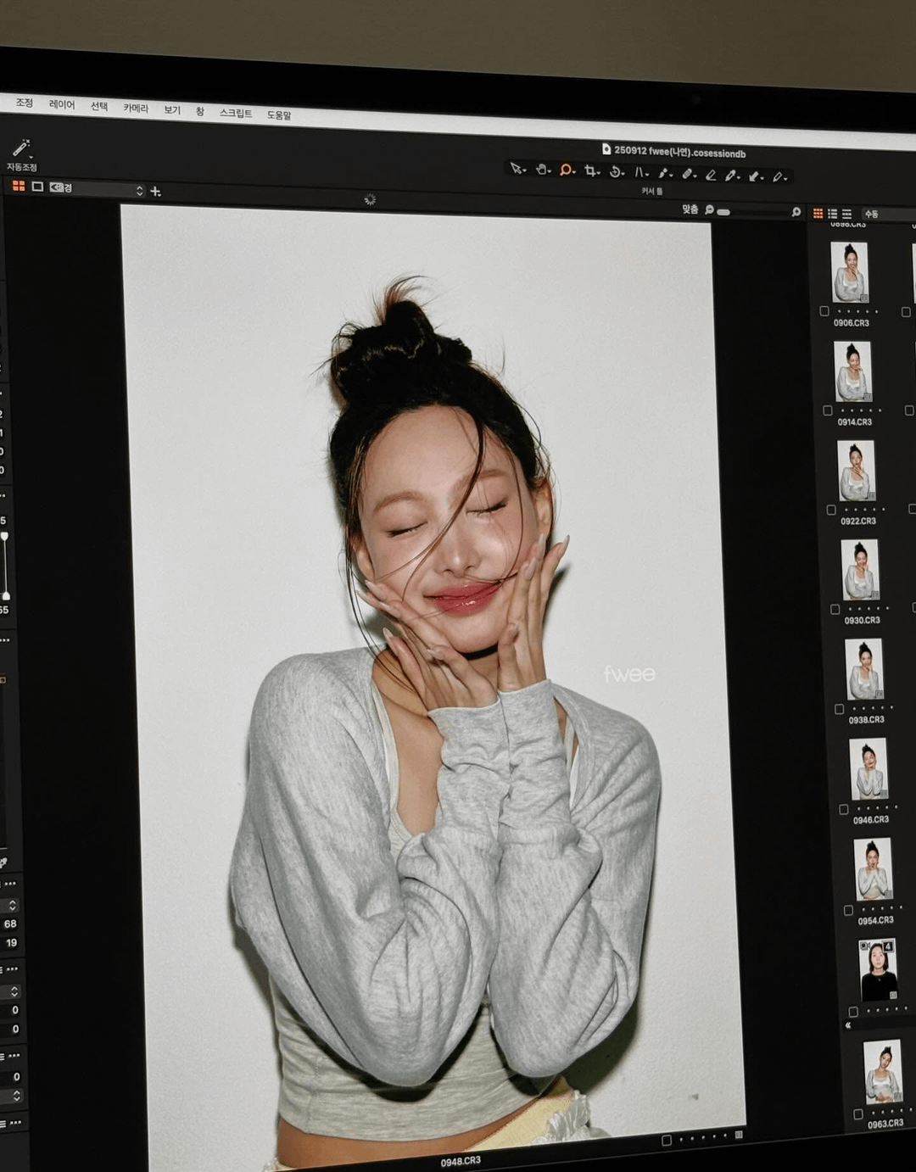
Task: Select the Keystone correction tool
Action: (640, 172)
